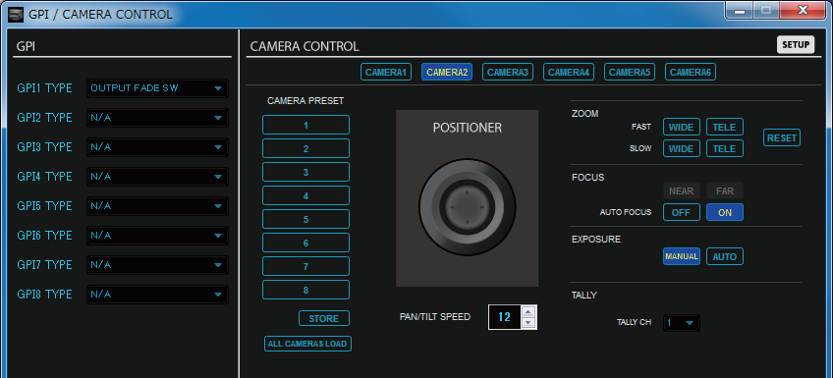Viewport: 833px width, 378px height.
Task: Click the zoom RESET button
Action: (782, 138)
